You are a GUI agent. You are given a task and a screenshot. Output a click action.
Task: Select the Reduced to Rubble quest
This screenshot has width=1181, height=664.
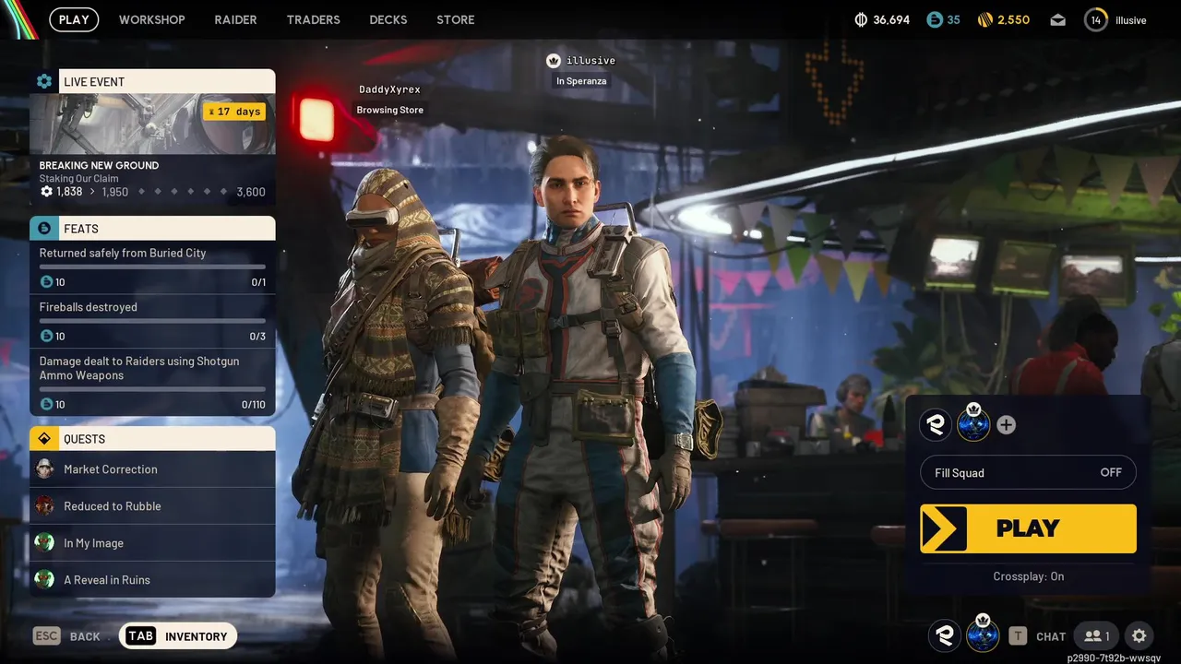[x=152, y=506]
